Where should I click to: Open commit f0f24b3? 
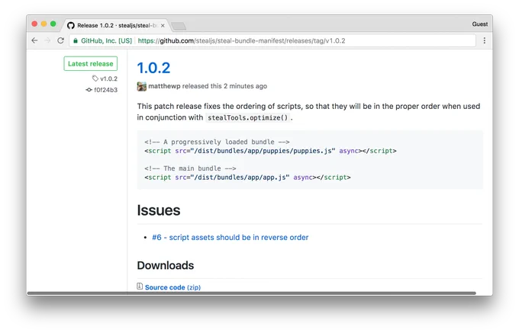pos(105,90)
